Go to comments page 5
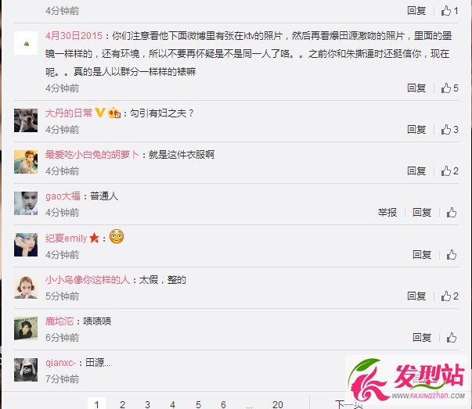The height and width of the screenshot is (409, 472). coord(198,404)
